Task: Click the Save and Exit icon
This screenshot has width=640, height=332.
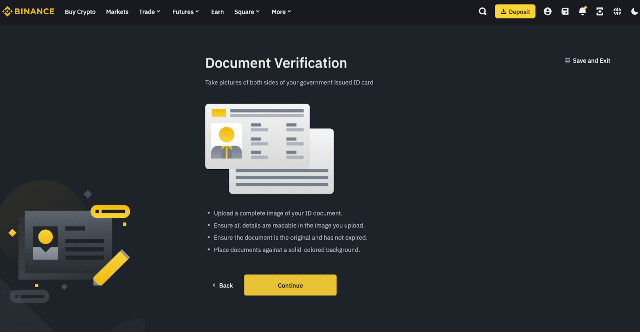Action: pos(567,60)
